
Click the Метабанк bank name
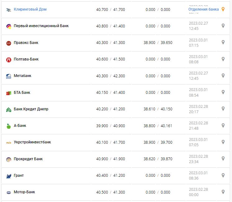pos(22,76)
